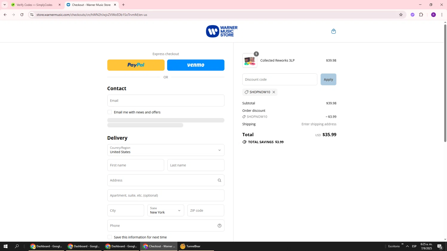Click the ESP language indicator

(x=414, y=246)
